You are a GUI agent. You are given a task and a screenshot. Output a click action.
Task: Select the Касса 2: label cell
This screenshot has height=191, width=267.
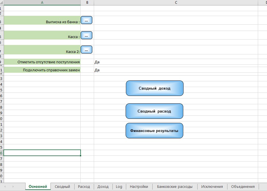[42, 50]
